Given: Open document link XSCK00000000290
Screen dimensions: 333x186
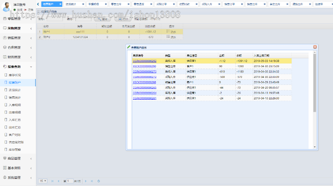Looking at the screenshot, I should point(144,66).
